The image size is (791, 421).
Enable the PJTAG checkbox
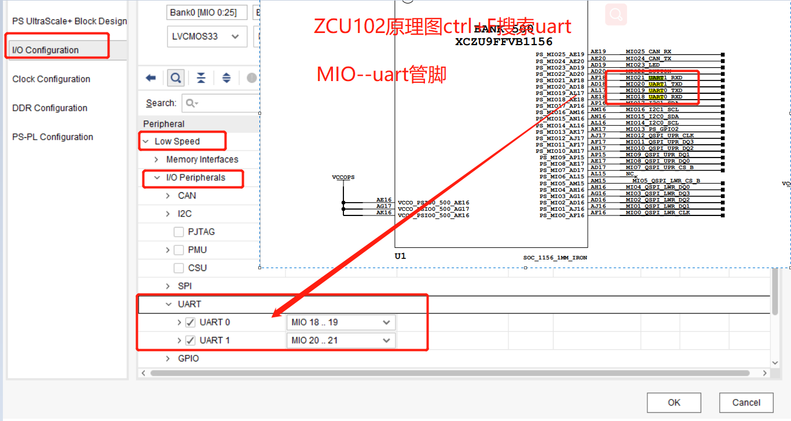pyautogui.click(x=179, y=232)
